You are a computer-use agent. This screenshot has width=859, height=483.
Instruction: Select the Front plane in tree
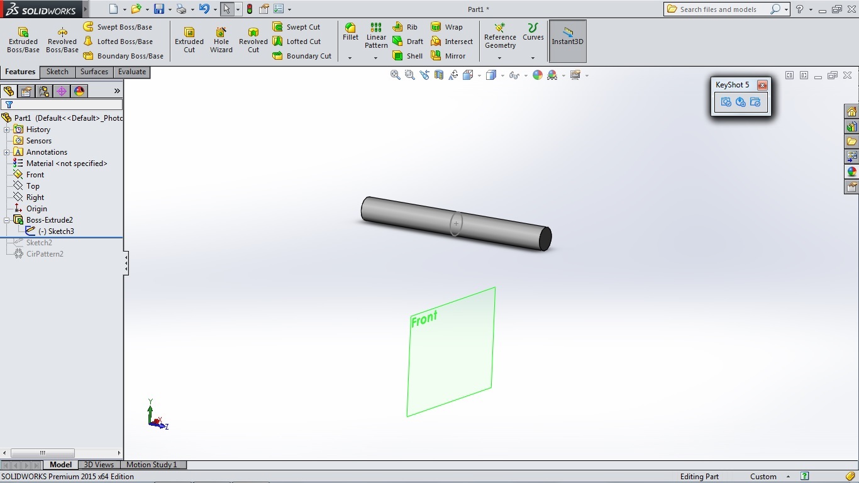point(29,175)
